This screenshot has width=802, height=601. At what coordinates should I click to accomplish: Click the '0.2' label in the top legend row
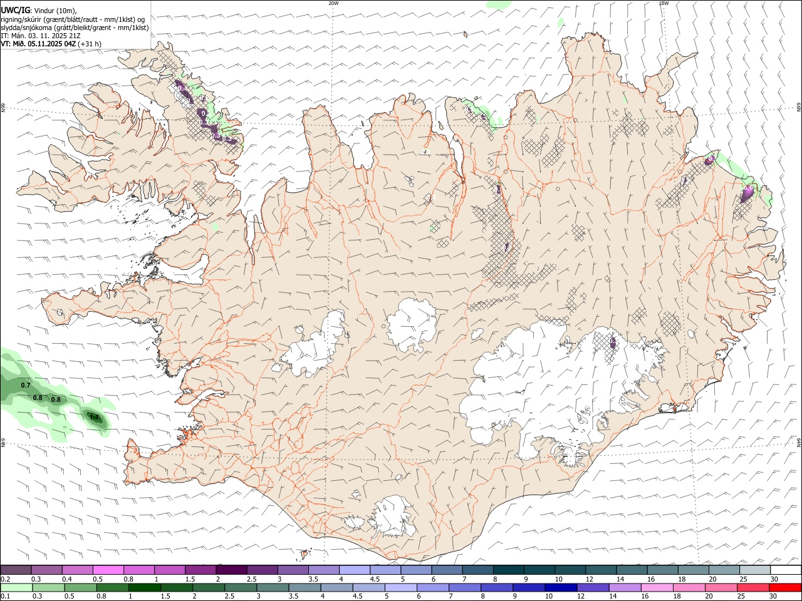pos(6,579)
